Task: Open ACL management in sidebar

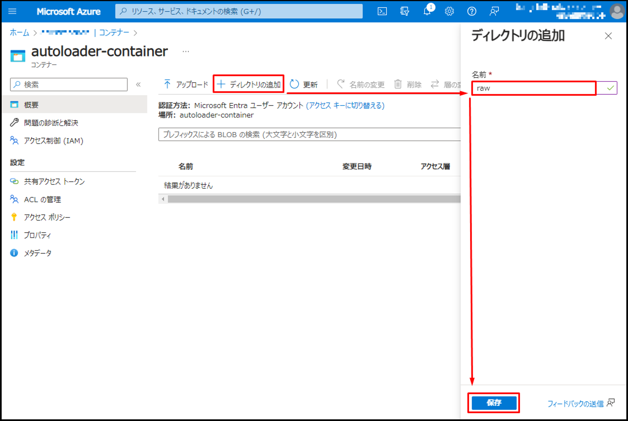Action: [42, 199]
